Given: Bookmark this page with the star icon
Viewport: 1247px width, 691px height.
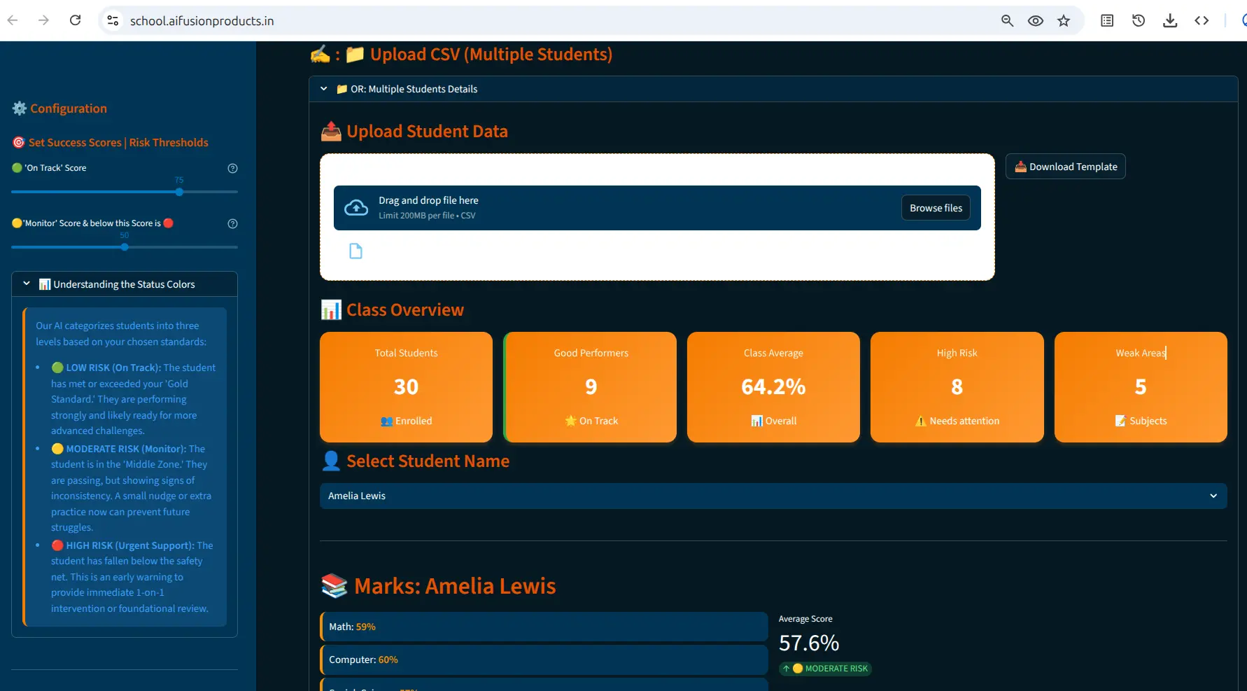Looking at the screenshot, I should tap(1064, 21).
